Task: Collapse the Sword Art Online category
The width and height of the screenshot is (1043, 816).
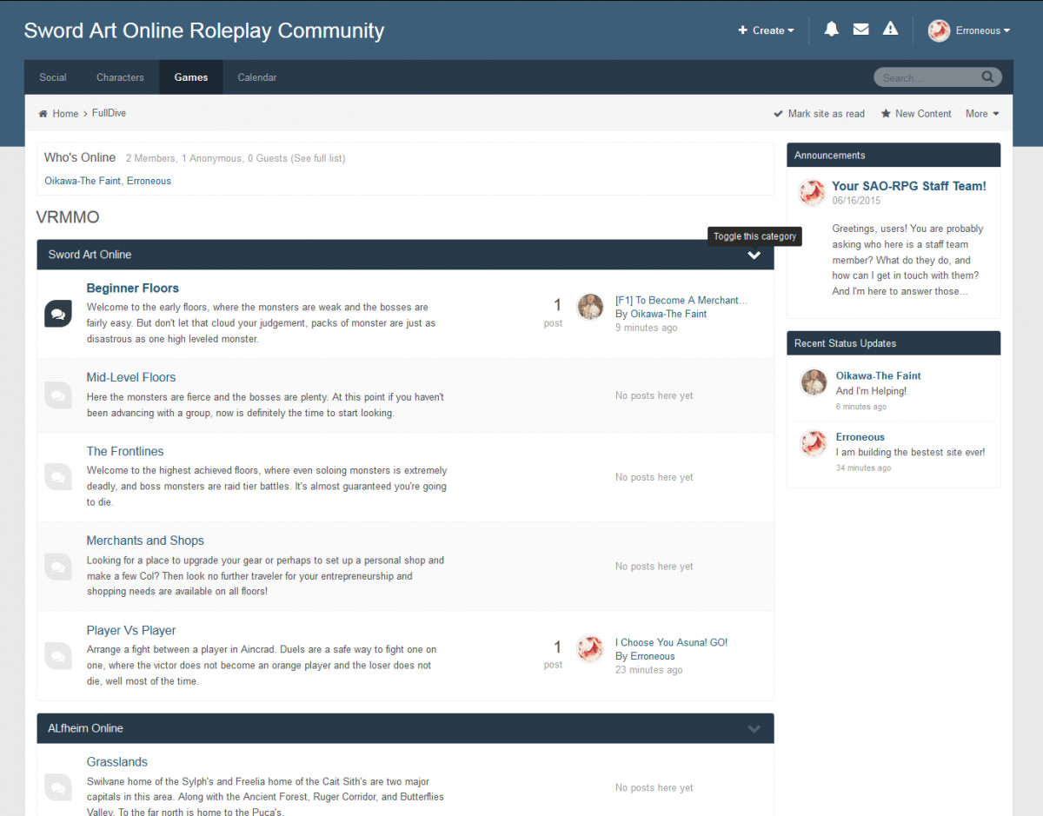Action: click(x=754, y=255)
